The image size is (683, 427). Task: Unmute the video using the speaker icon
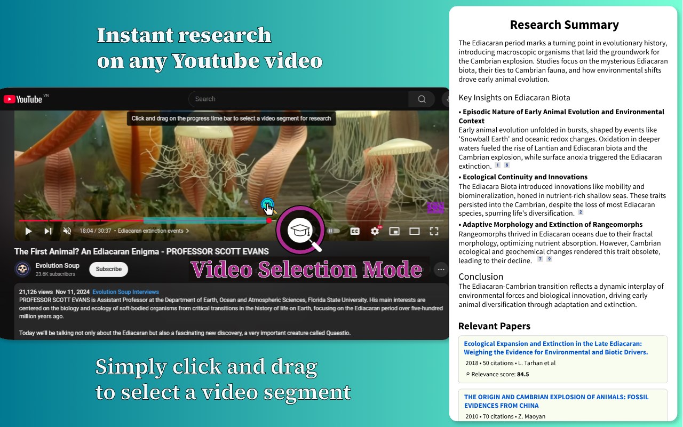click(67, 231)
